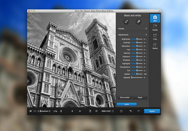Click the bottom zoom level slider
Viewport: 188px width, 131px height.
pyautogui.click(x=44, y=111)
